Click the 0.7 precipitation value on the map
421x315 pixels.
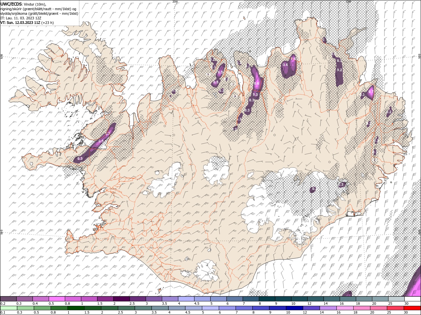point(371,92)
